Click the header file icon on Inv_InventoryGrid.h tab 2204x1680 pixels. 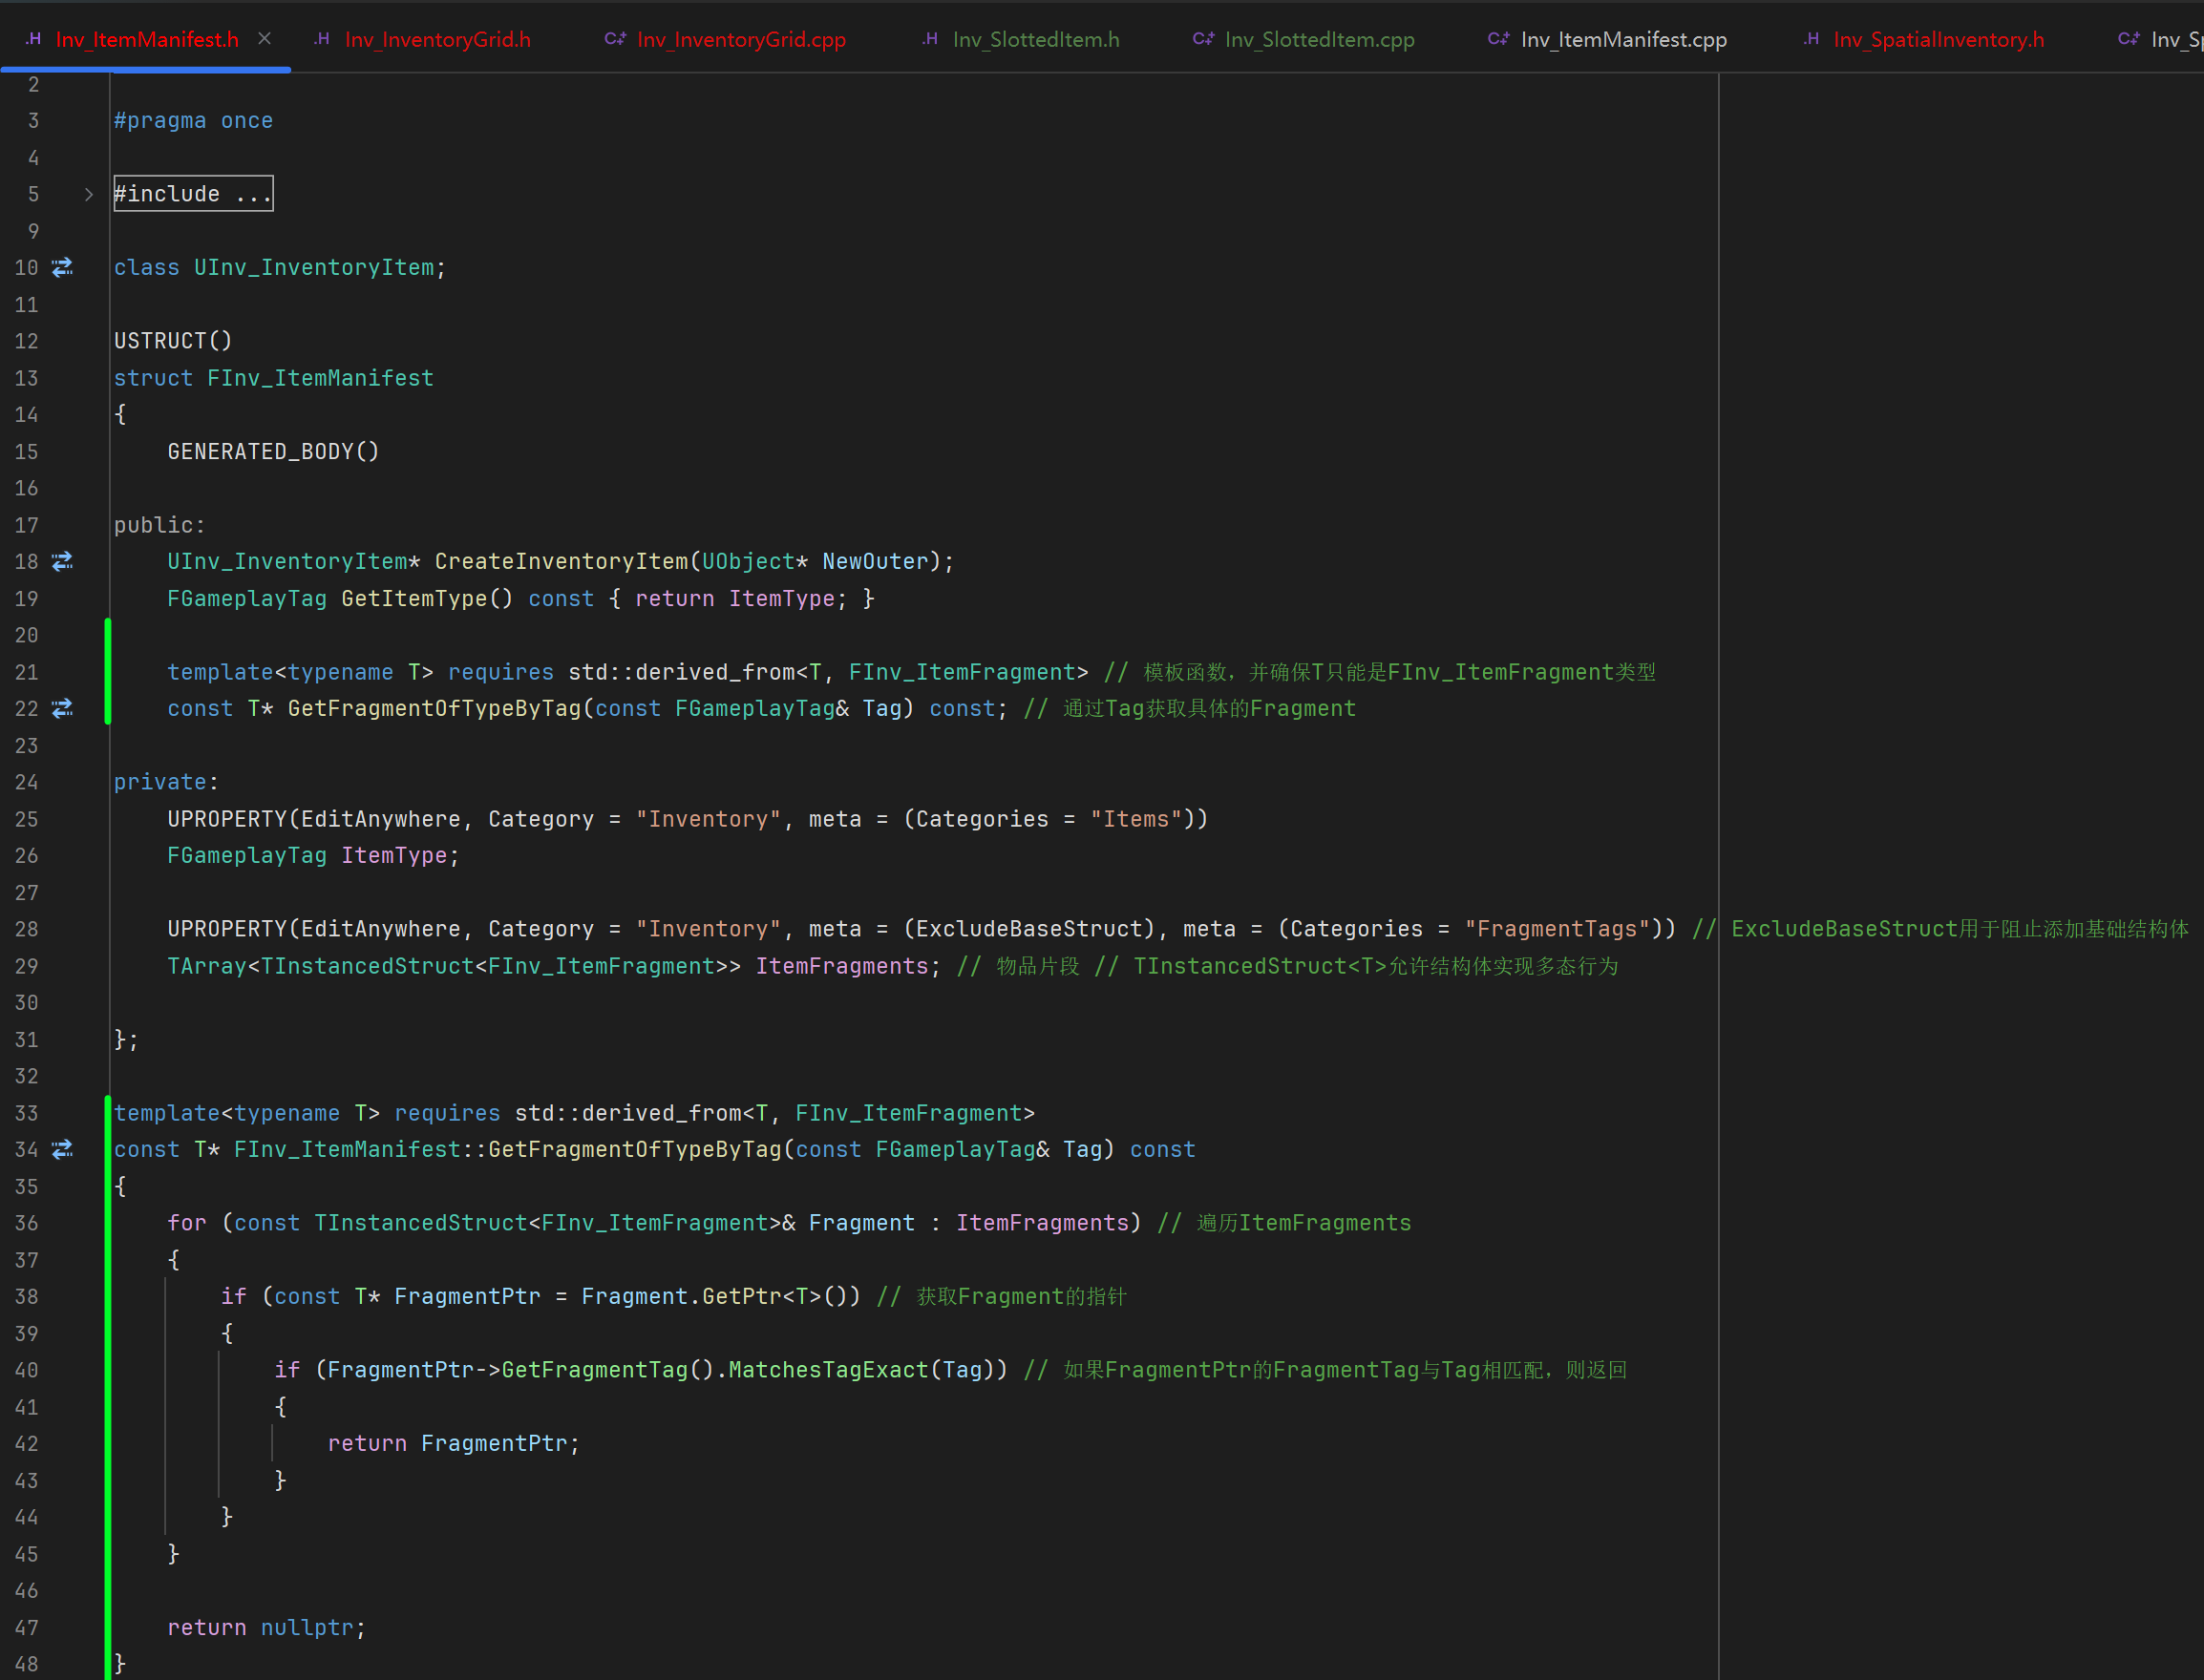(321, 39)
